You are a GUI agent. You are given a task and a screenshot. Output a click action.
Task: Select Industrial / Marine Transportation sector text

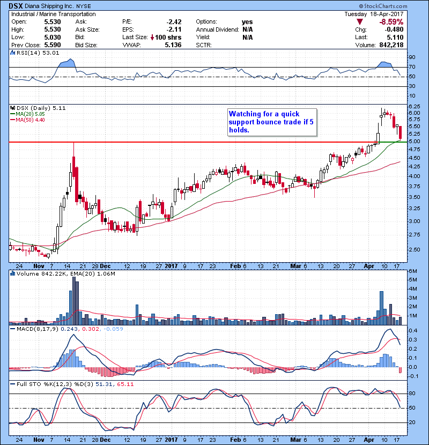point(54,14)
